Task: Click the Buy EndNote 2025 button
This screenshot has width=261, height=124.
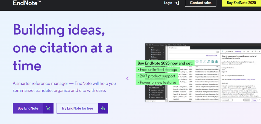Action: pyautogui.click(x=241, y=3)
